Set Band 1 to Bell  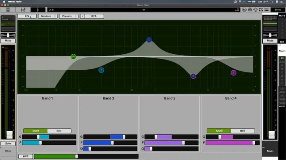coord(59,131)
